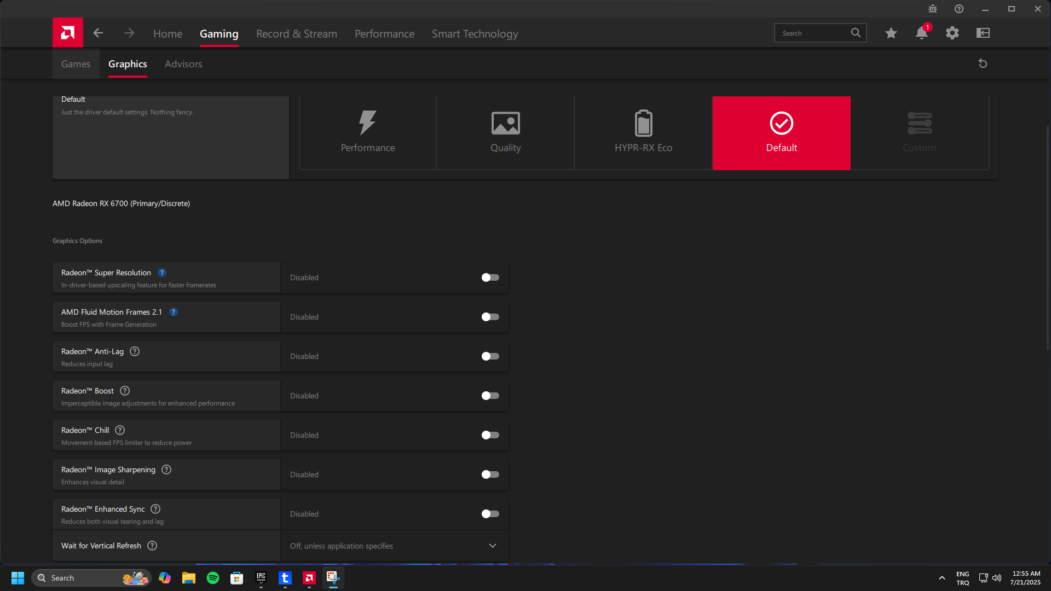The width and height of the screenshot is (1051, 591).
Task: Click the AMD logo icon
Action: point(68,33)
